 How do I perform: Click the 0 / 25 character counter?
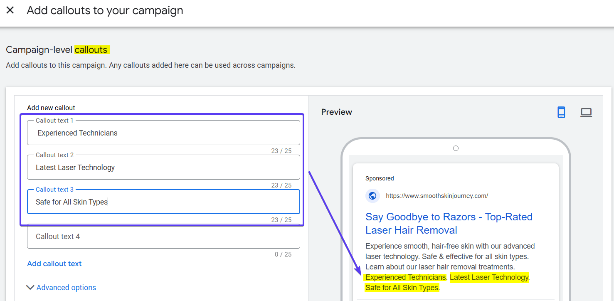click(283, 254)
